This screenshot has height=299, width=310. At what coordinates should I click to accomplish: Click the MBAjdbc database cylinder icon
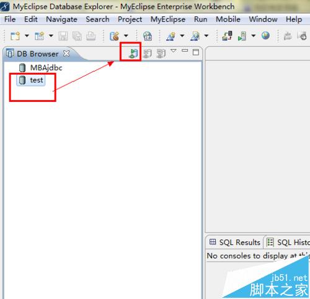click(22, 68)
